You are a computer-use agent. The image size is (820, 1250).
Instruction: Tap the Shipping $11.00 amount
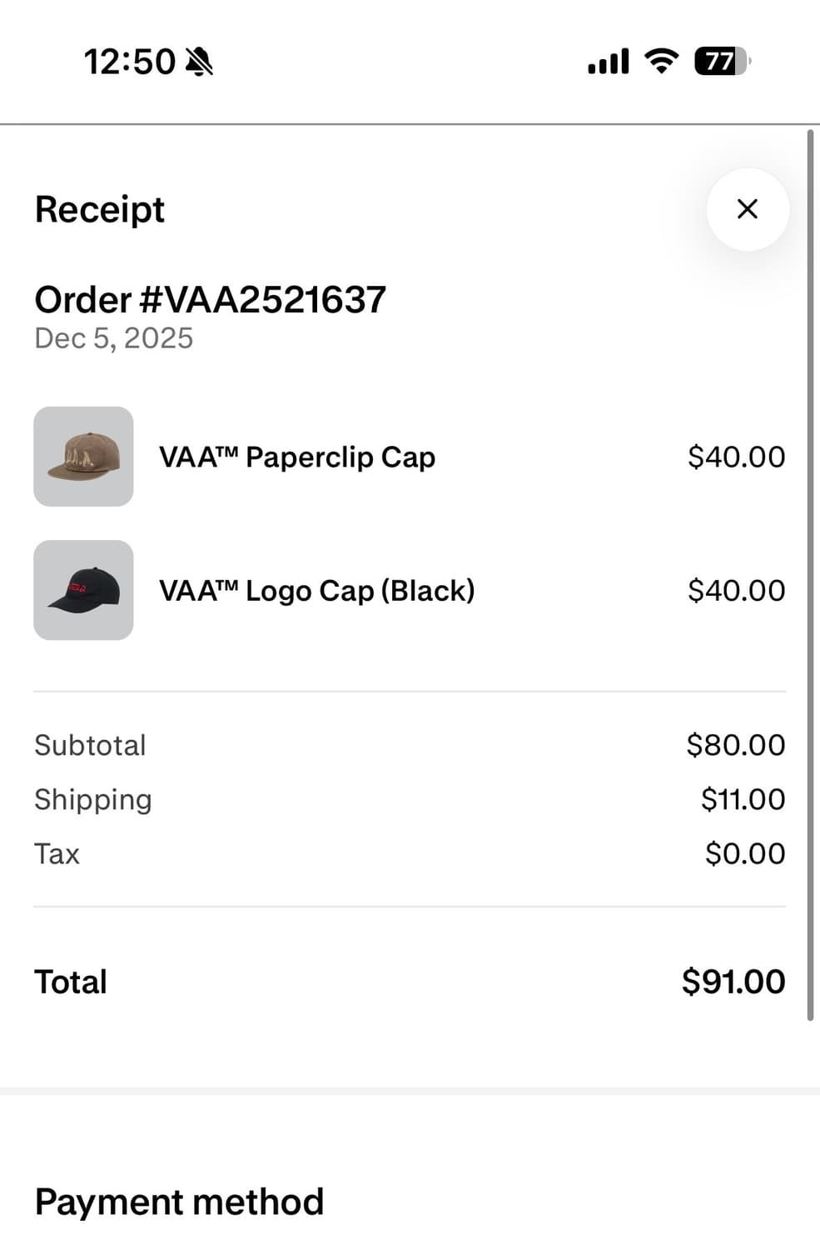743,799
